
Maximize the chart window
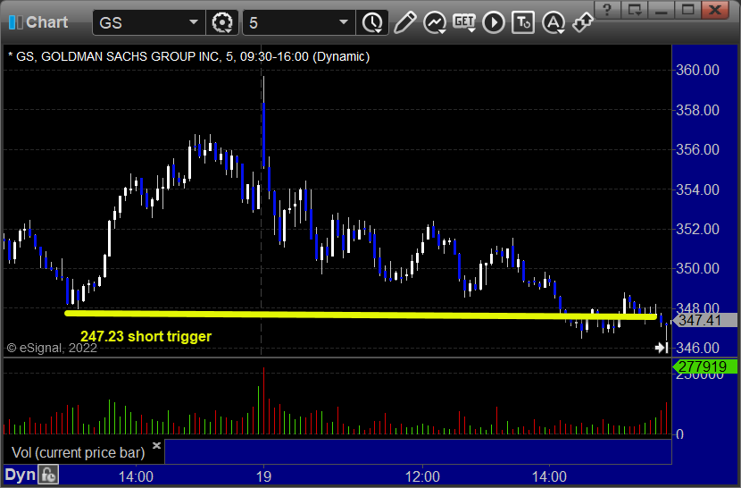coord(688,10)
